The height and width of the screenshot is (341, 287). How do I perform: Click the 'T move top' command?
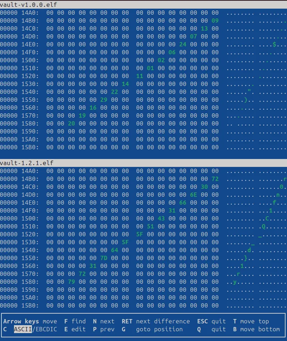[251, 322]
